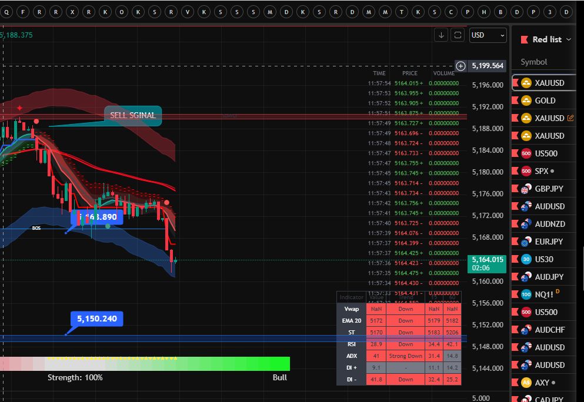
Task: Click the Symbol column header
Action: tap(533, 62)
